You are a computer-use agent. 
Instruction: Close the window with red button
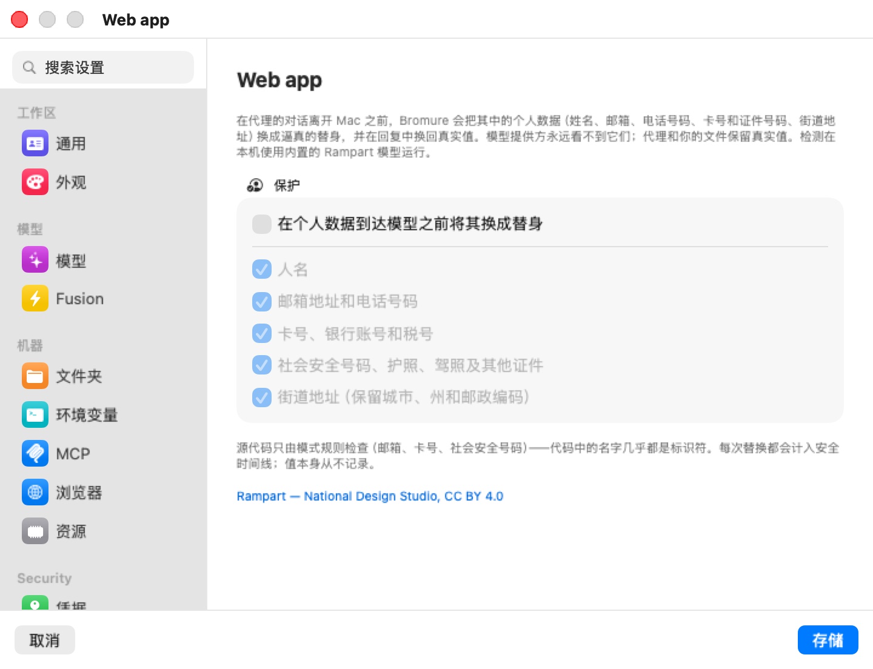coord(19,19)
